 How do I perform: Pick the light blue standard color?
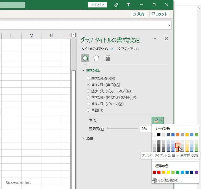point(182,172)
